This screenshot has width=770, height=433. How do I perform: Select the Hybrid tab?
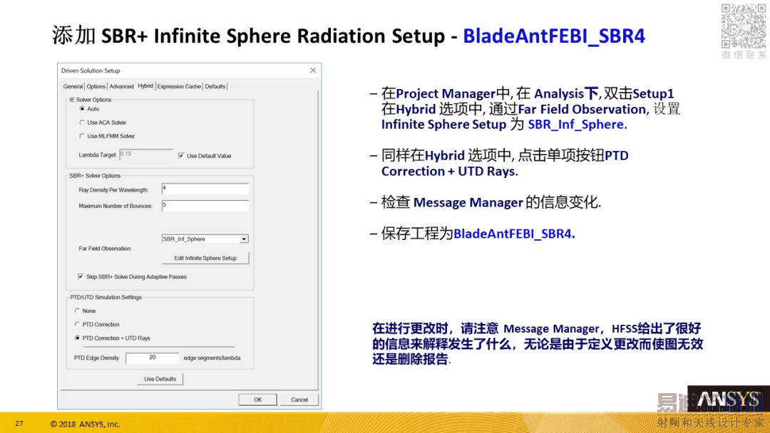pyautogui.click(x=145, y=85)
